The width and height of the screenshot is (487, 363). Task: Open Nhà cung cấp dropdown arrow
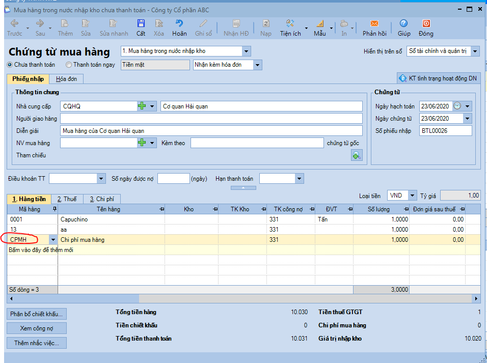pos(152,106)
